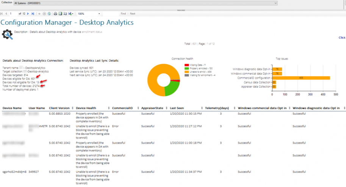
Task: Click the back to parent report arrow
Action: click(x=39, y=14)
